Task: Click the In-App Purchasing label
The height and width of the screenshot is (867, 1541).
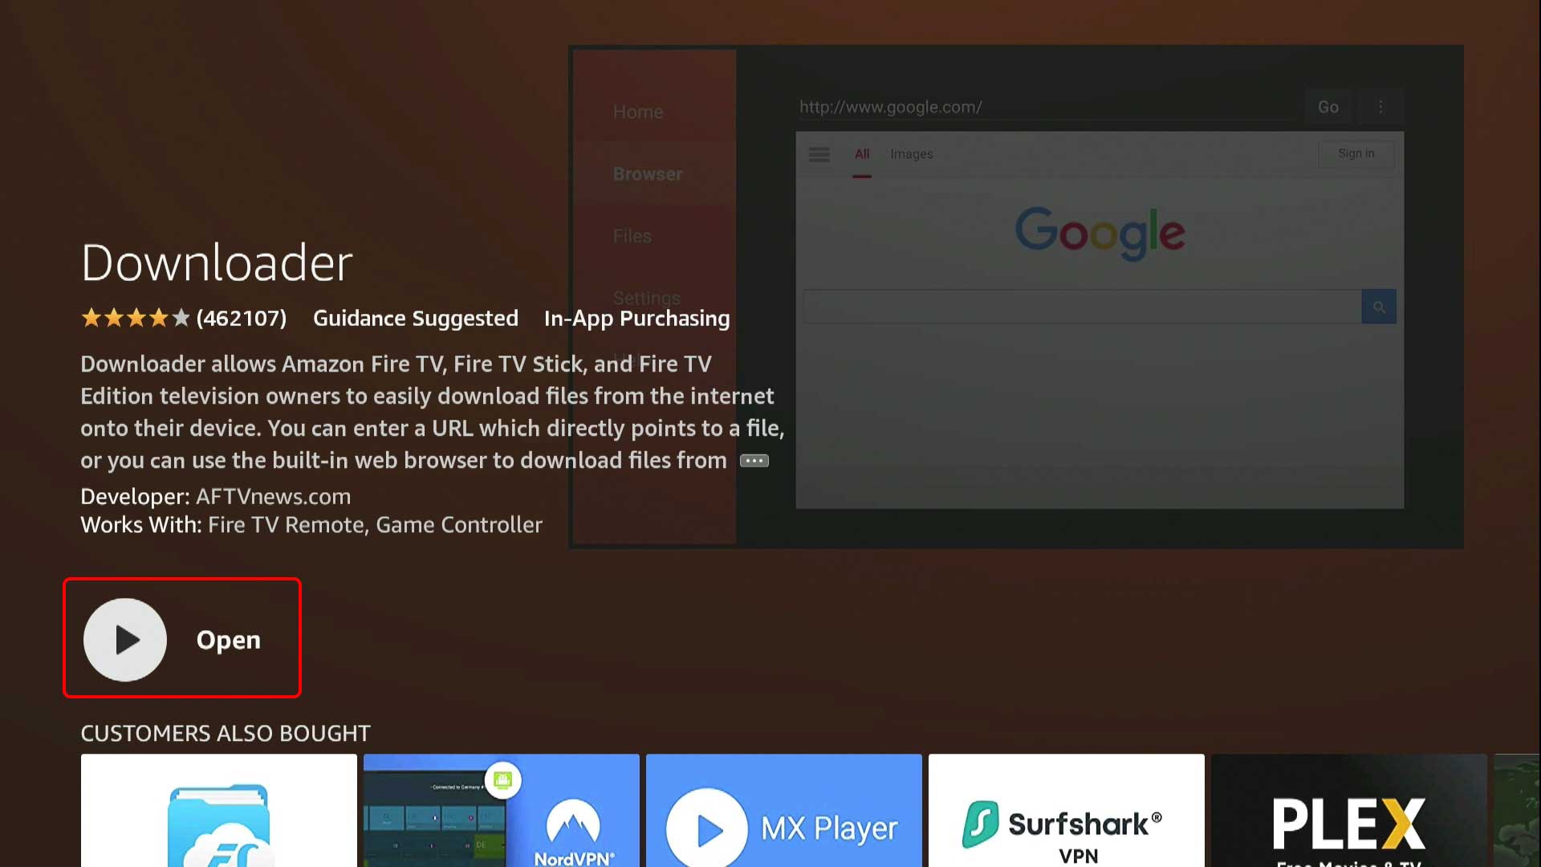Action: (x=637, y=319)
